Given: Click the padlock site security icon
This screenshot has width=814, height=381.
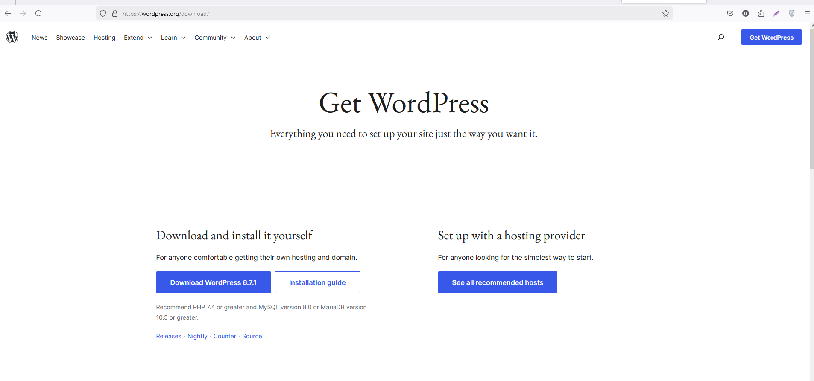Looking at the screenshot, I should click(115, 14).
